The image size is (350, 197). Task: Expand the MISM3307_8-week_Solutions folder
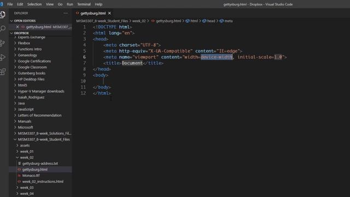pos(45,134)
